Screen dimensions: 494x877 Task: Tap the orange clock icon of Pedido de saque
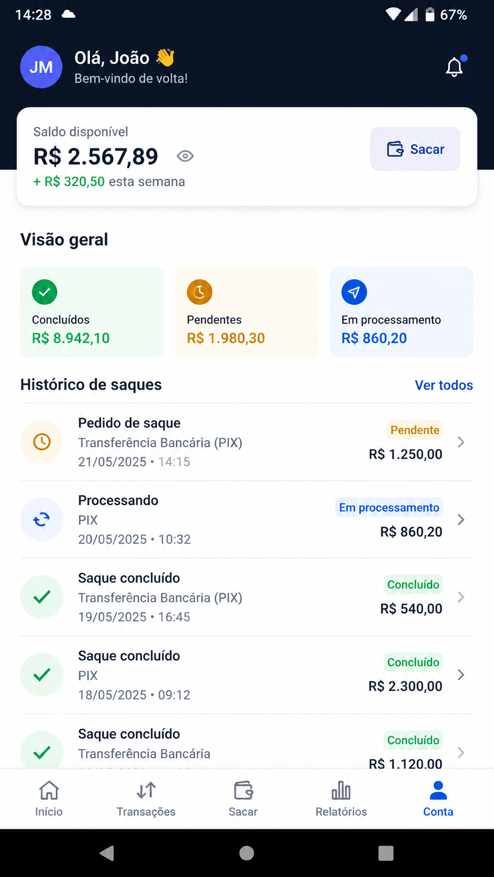coord(42,442)
